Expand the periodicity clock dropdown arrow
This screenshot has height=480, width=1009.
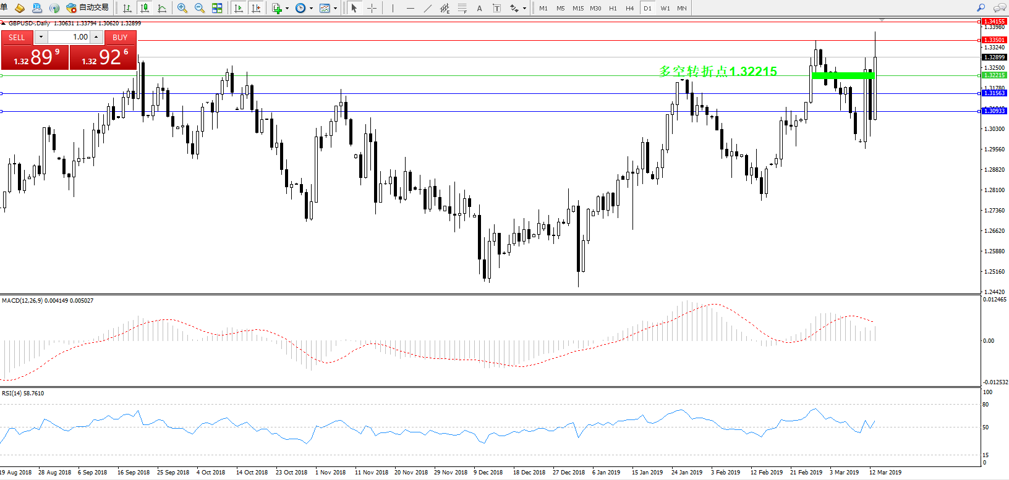click(311, 9)
